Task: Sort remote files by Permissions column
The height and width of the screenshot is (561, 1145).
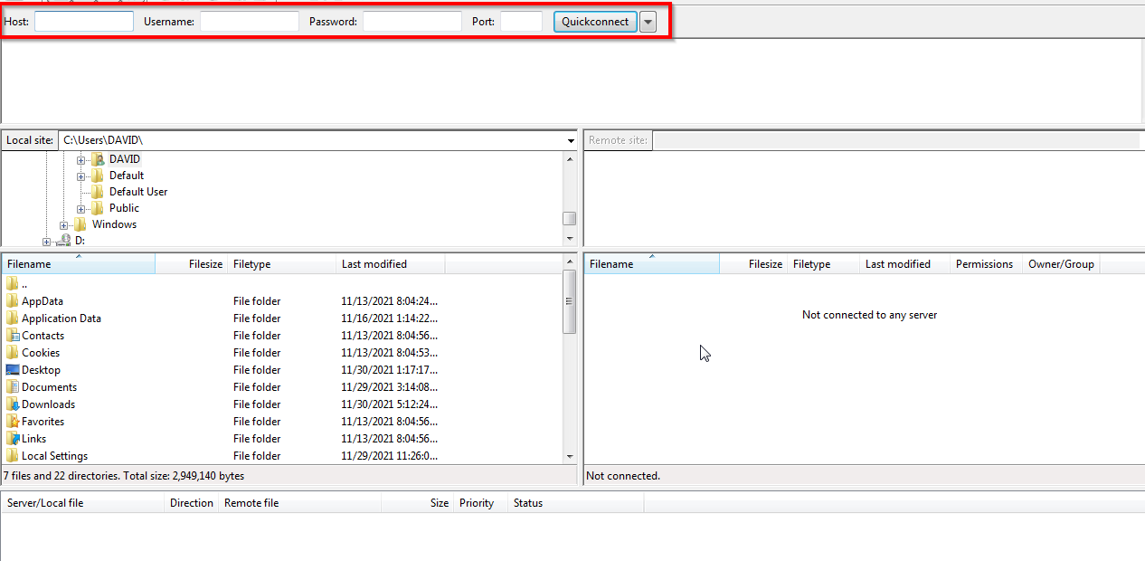Action: 983,263
